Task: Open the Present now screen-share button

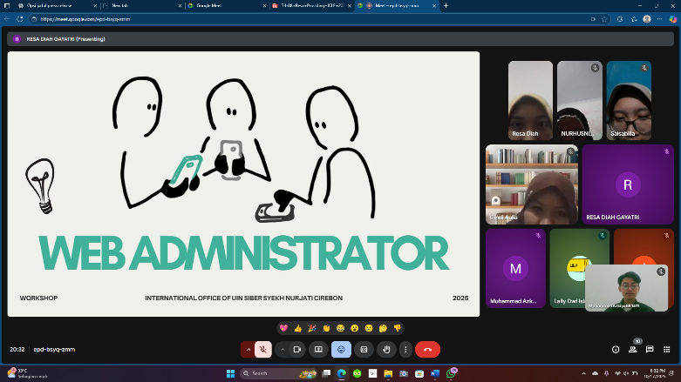Action: [318, 350]
